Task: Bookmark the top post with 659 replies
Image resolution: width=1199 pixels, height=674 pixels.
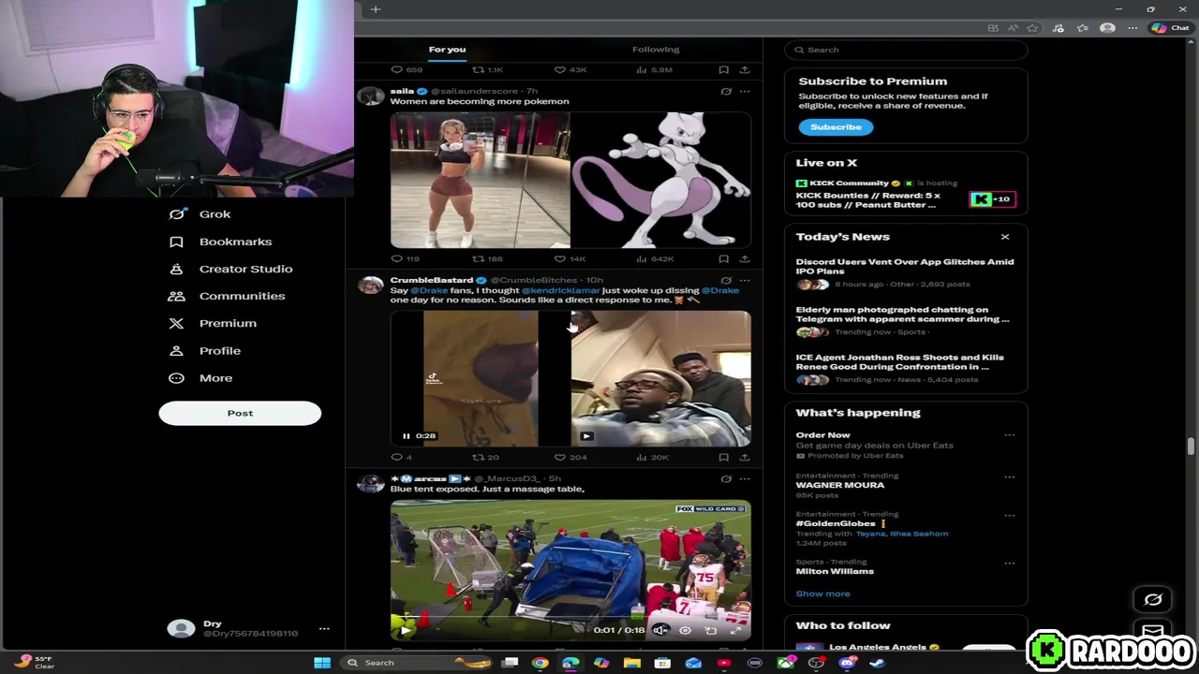Action: [x=723, y=69]
